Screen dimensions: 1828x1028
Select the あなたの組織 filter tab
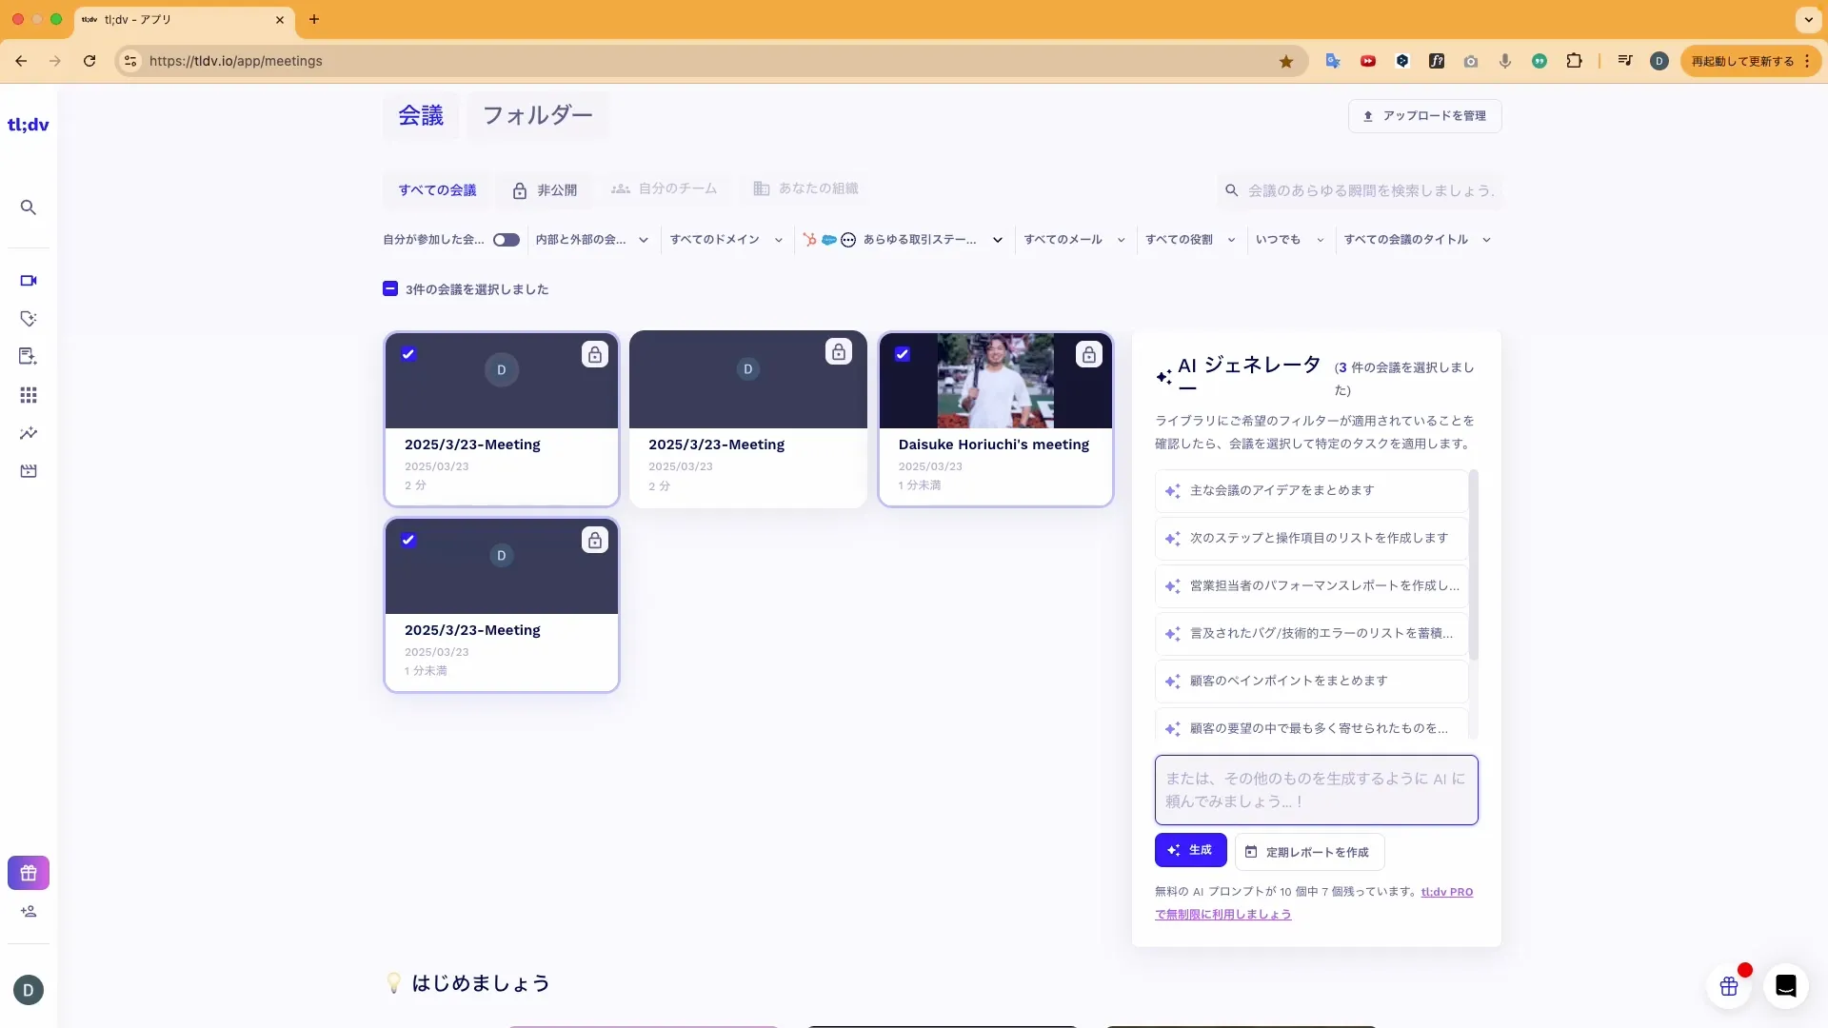pyautogui.click(x=805, y=189)
